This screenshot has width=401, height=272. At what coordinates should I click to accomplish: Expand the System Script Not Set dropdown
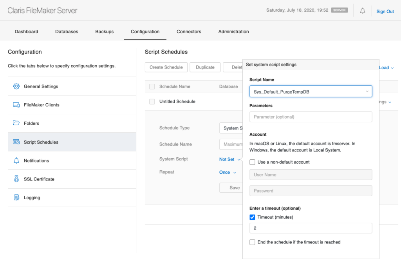click(x=229, y=159)
